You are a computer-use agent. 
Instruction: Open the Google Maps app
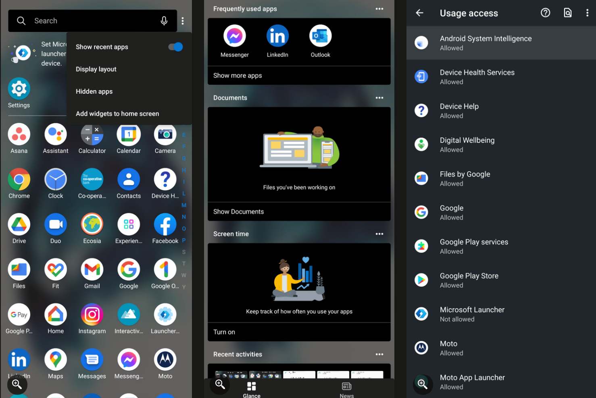tap(56, 364)
